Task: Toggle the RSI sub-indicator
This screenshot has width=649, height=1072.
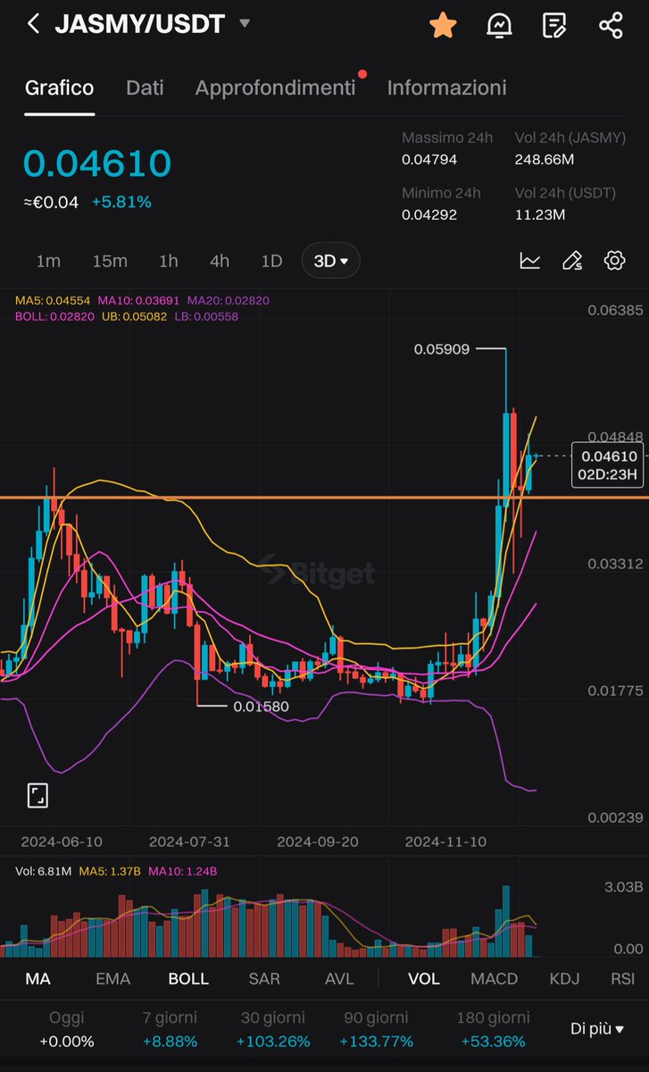Action: 623,978
